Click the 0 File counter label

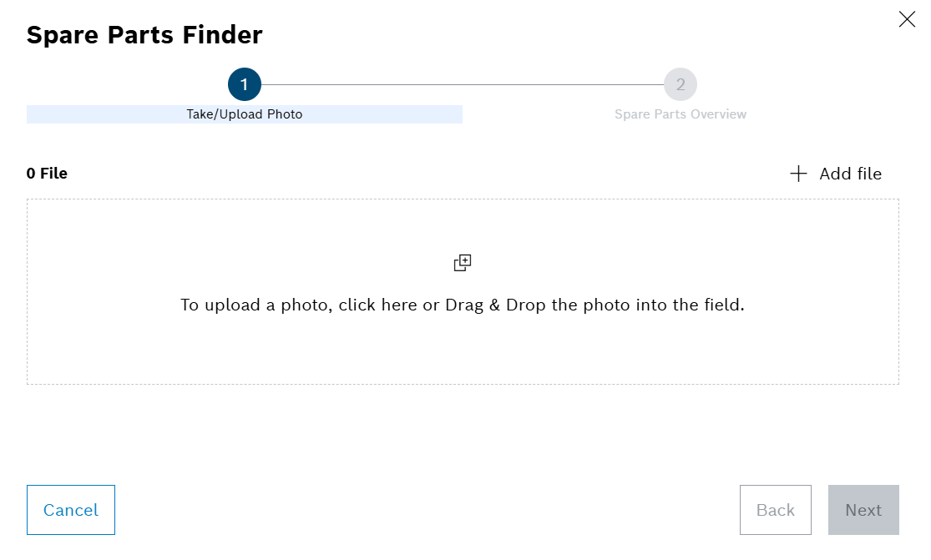click(47, 174)
